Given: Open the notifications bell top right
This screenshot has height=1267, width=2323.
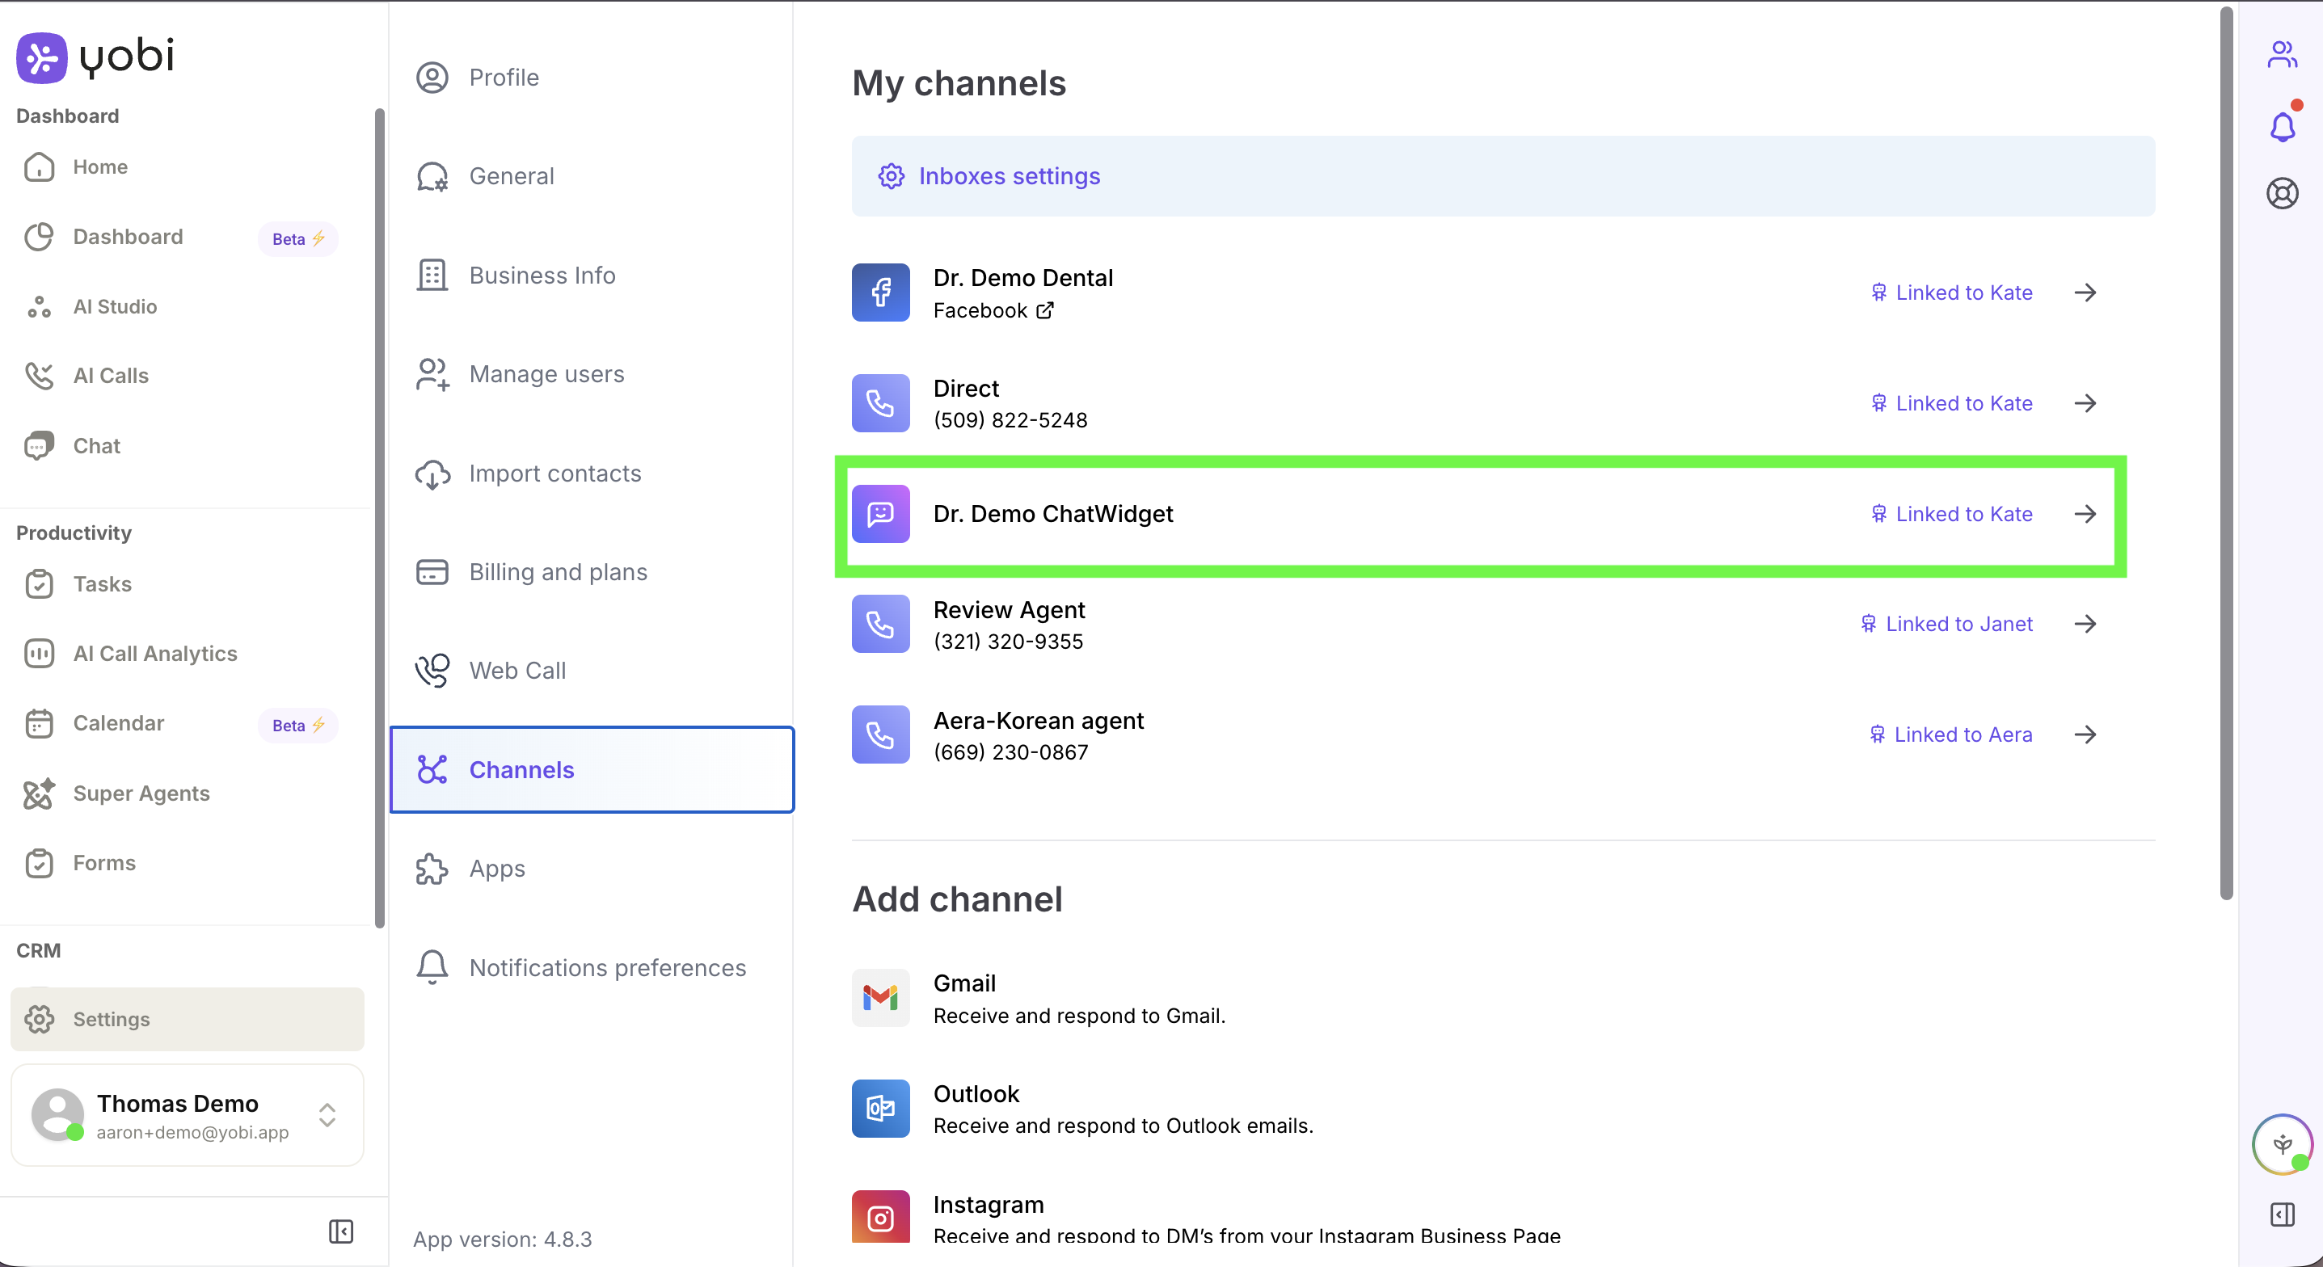Looking at the screenshot, I should tap(2282, 126).
